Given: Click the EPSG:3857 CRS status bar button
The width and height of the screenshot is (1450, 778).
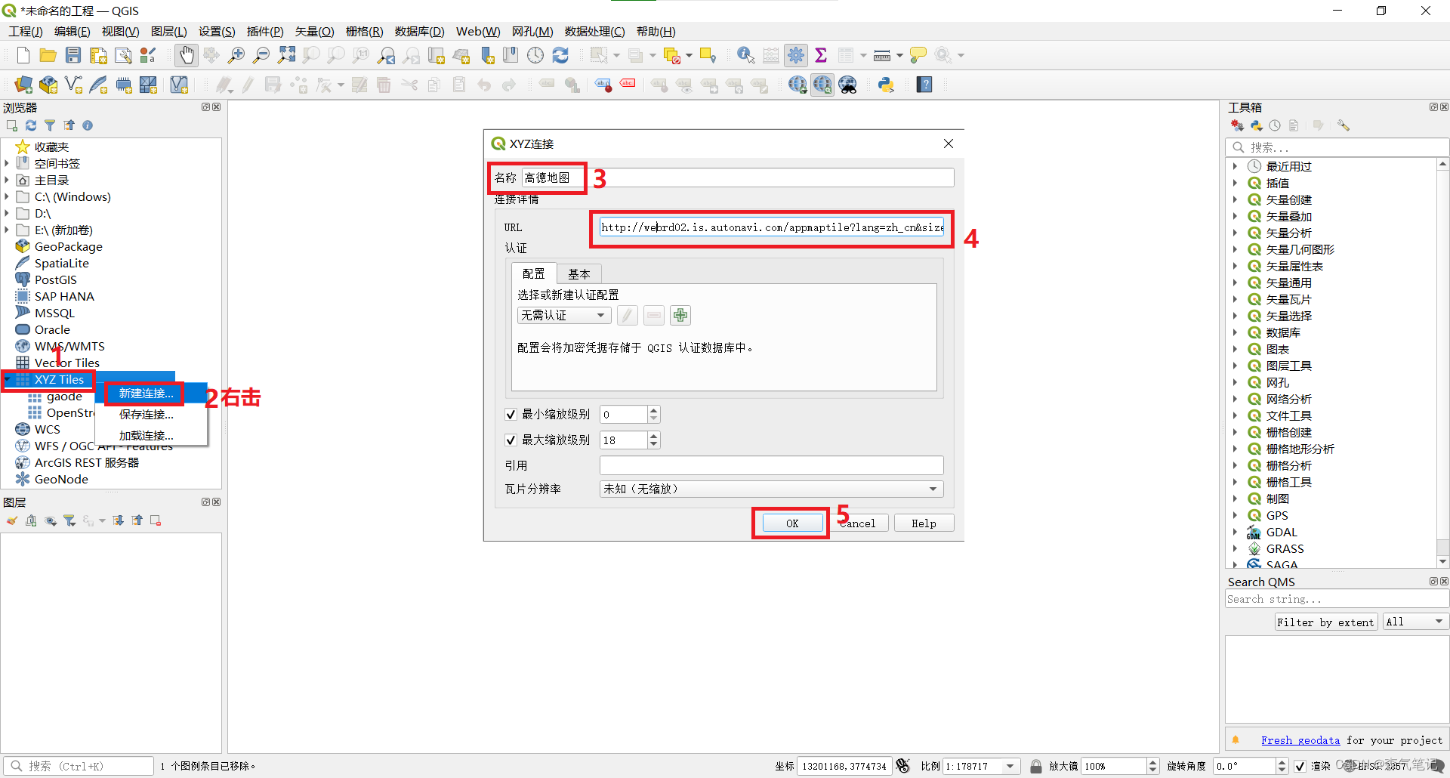Looking at the screenshot, I should [x=1376, y=766].
